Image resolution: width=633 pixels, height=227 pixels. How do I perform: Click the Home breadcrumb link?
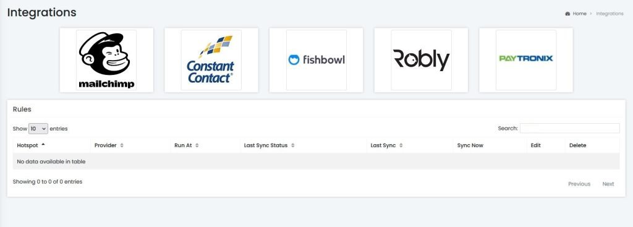click(579, 14)
